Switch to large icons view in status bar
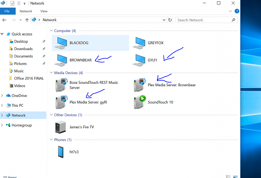The image size is (261, 178). coord(235,177)
